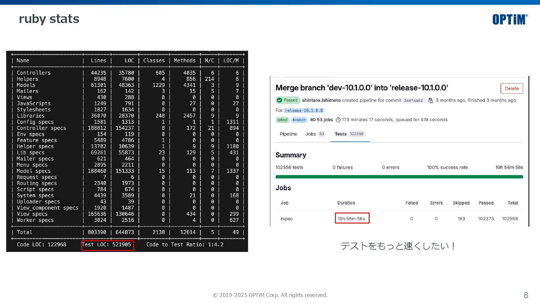540x303 pixels.
Task: Click the green test success progress bar
Action: point(399,177)
